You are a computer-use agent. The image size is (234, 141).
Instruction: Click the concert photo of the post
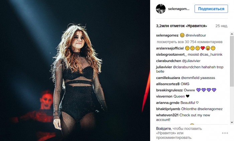point(75,71)
